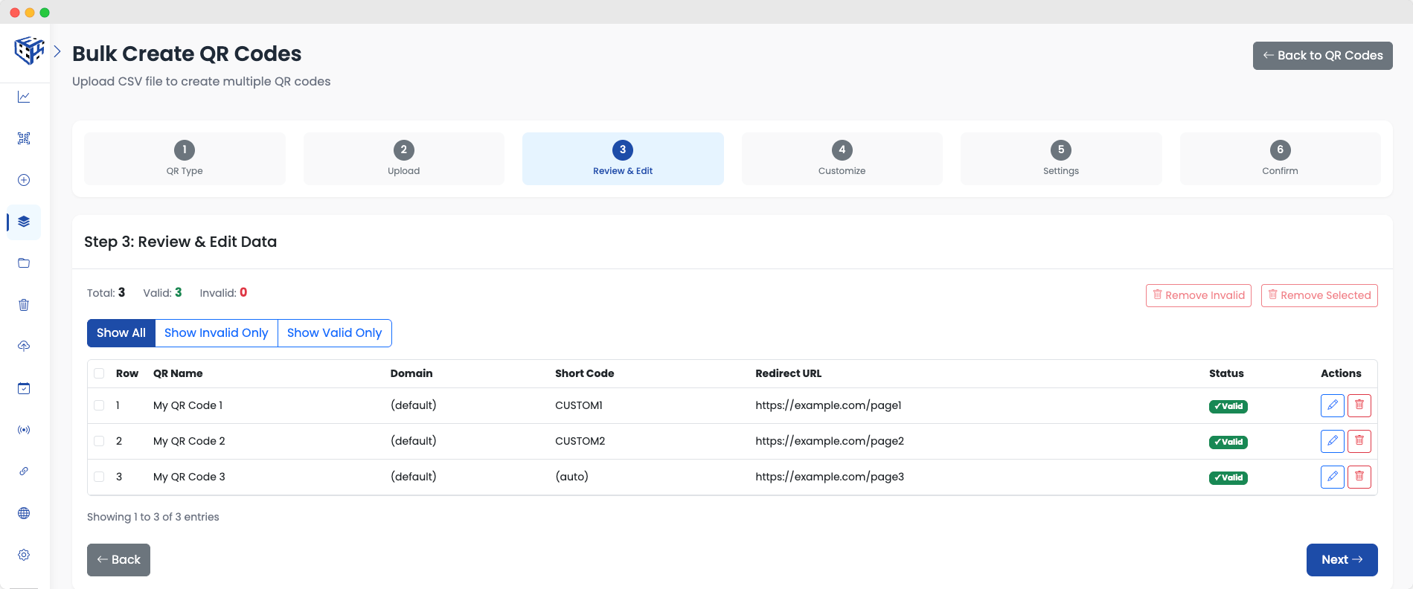
Task: Check the box for My QR Code 1
Action: pyautogui.click(x=99, y=405)
